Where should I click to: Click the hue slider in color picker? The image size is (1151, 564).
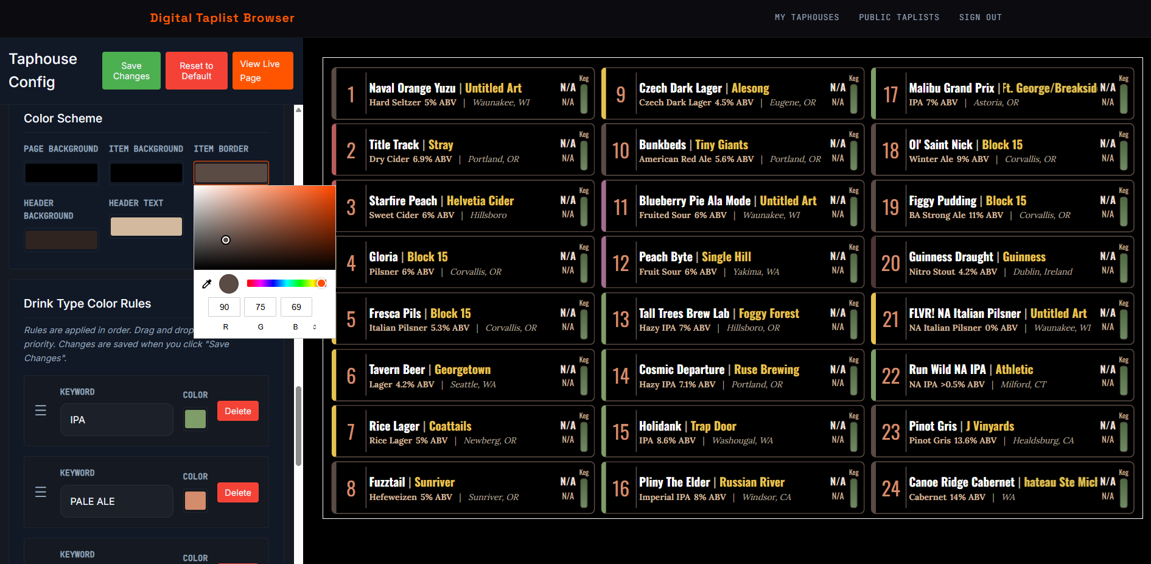point(287,283)
